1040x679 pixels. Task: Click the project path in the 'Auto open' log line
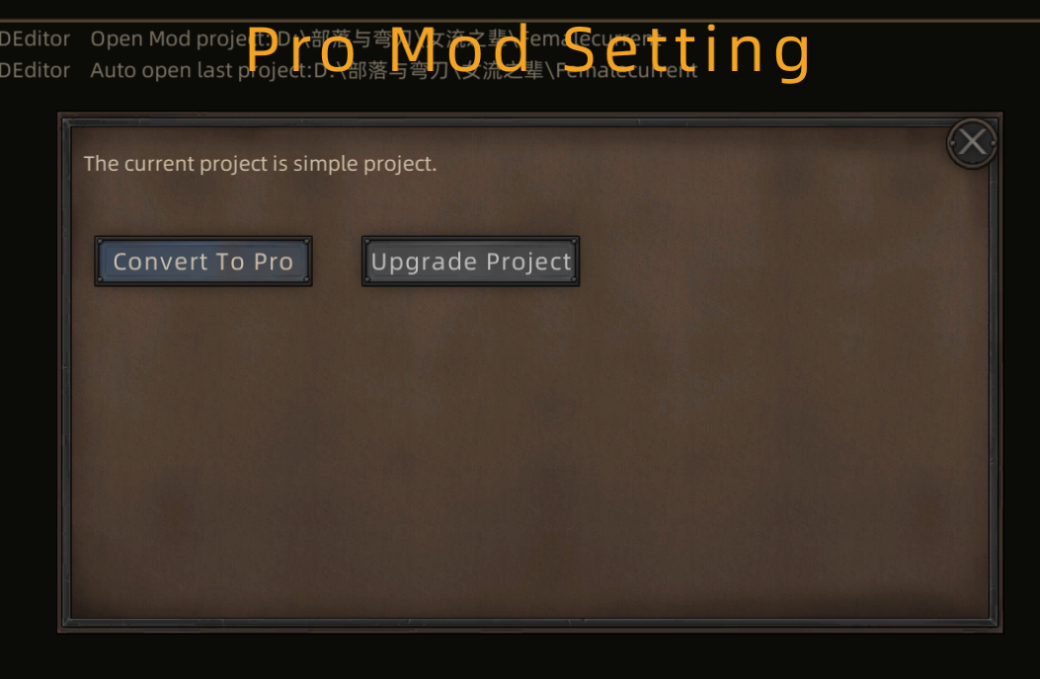click(506, 70)
